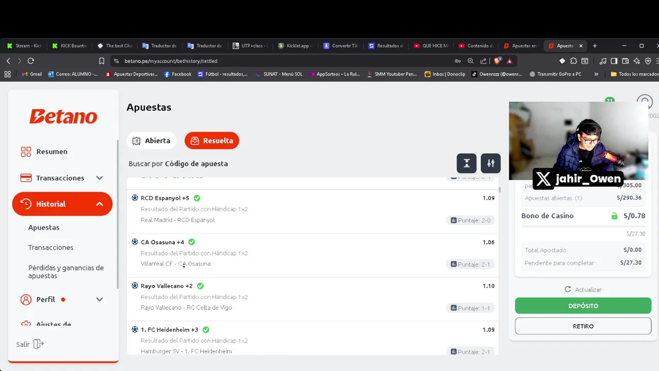
Task: Toggle the browser sidebar panel icon
Action: pos(614,61)
